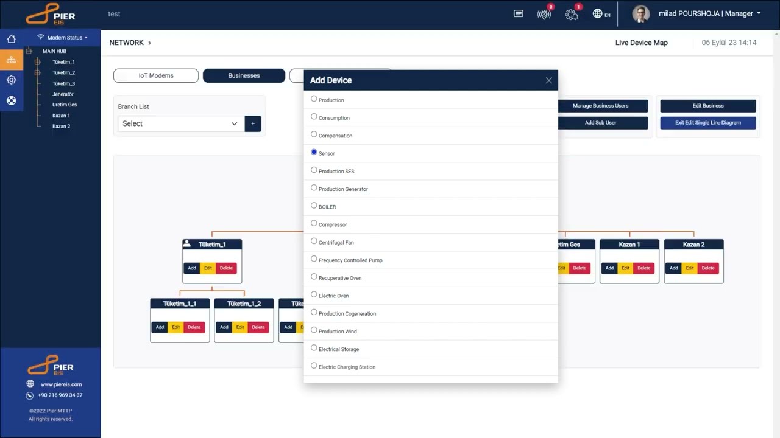The height and width of the screenshot is (438, 780).
Task: Open the messages icon in header
Action: (x=519, y=13)
